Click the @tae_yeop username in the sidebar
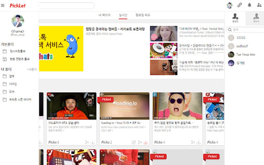Image resolution: width=264 pixels, height=165 pixels. click(18, 35)
